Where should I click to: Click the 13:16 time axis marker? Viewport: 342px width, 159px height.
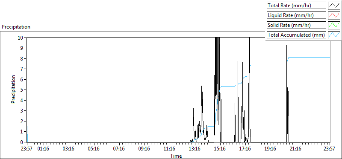[195, 149]
